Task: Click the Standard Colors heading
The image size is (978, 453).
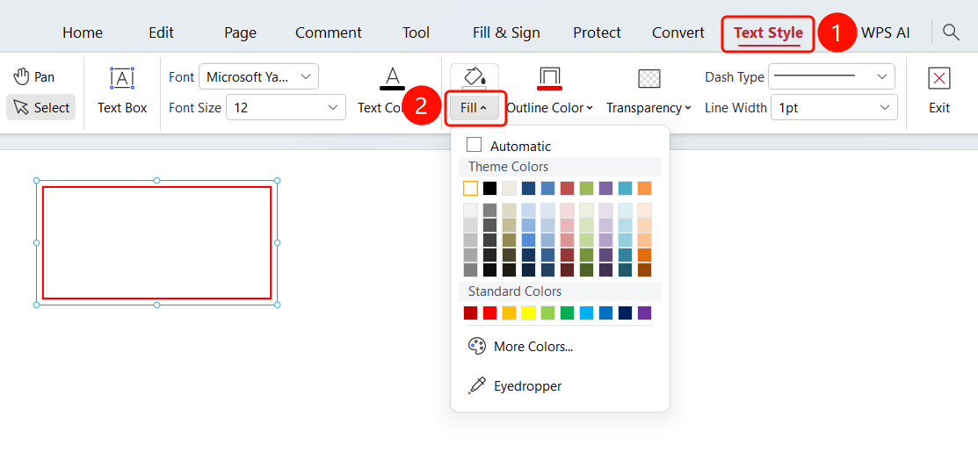Action: [x=515, y=291]
